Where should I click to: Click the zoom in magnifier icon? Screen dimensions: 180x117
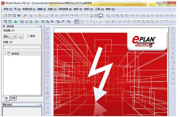(117, 16)
